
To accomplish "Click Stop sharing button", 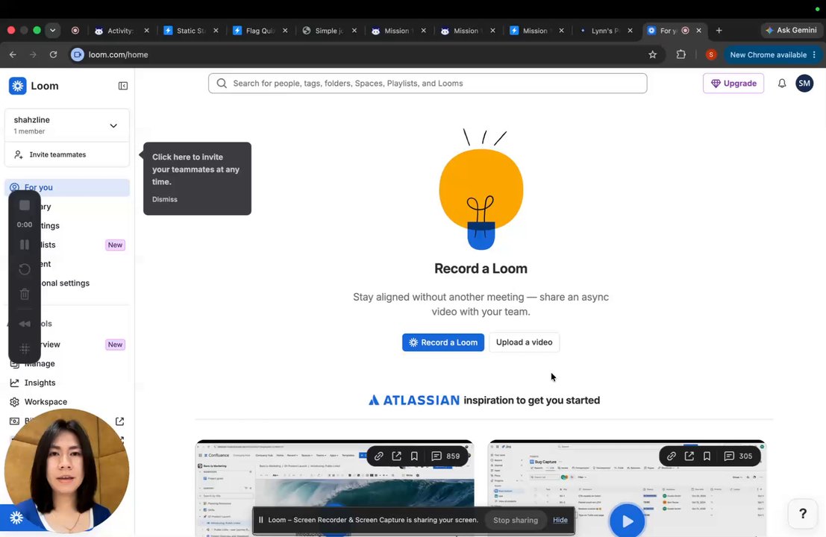I will [515, 520].
